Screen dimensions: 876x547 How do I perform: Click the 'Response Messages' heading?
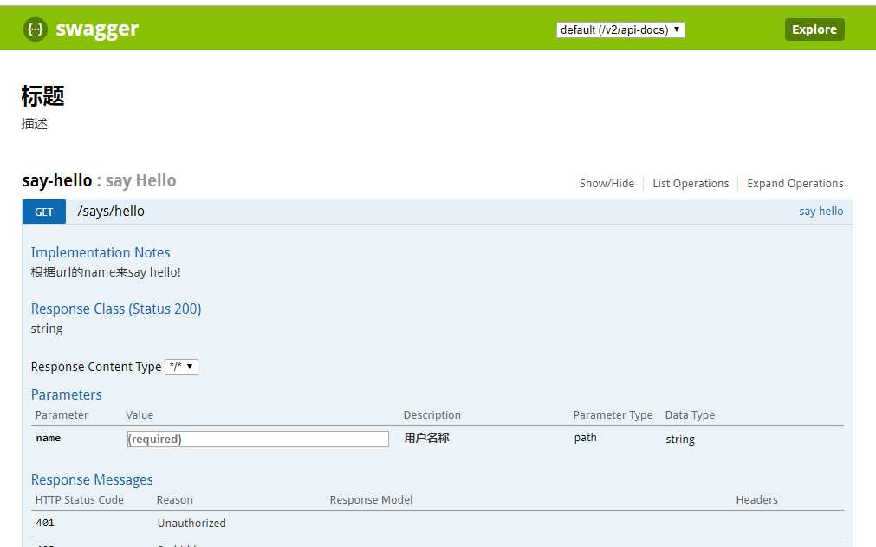tap(92, 479)
